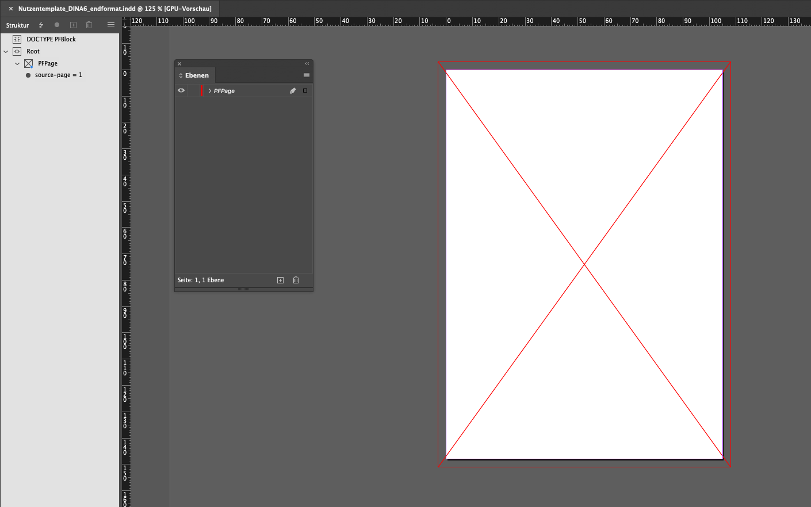Collapse Ebenen panel with double-arrow icon
This screenshot has width=811, height=507.
(307, 64)
